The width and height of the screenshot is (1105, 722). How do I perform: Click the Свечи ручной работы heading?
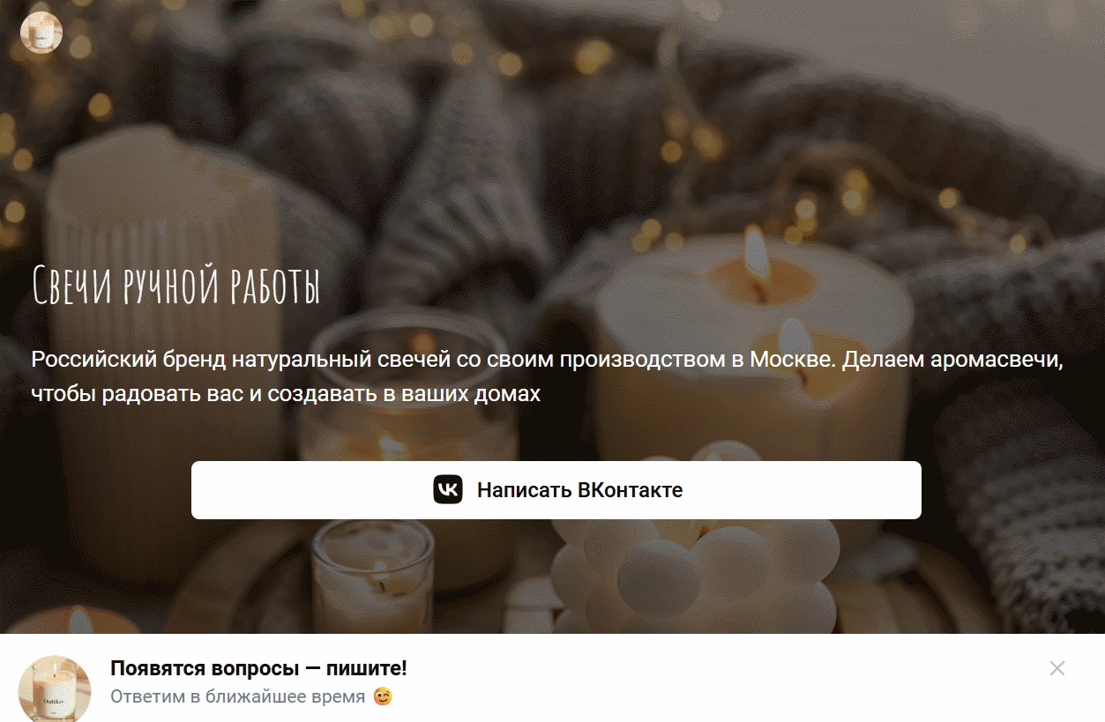(175, 285)
